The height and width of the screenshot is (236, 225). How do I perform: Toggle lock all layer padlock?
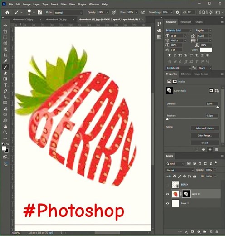click(x=195, y=176)
